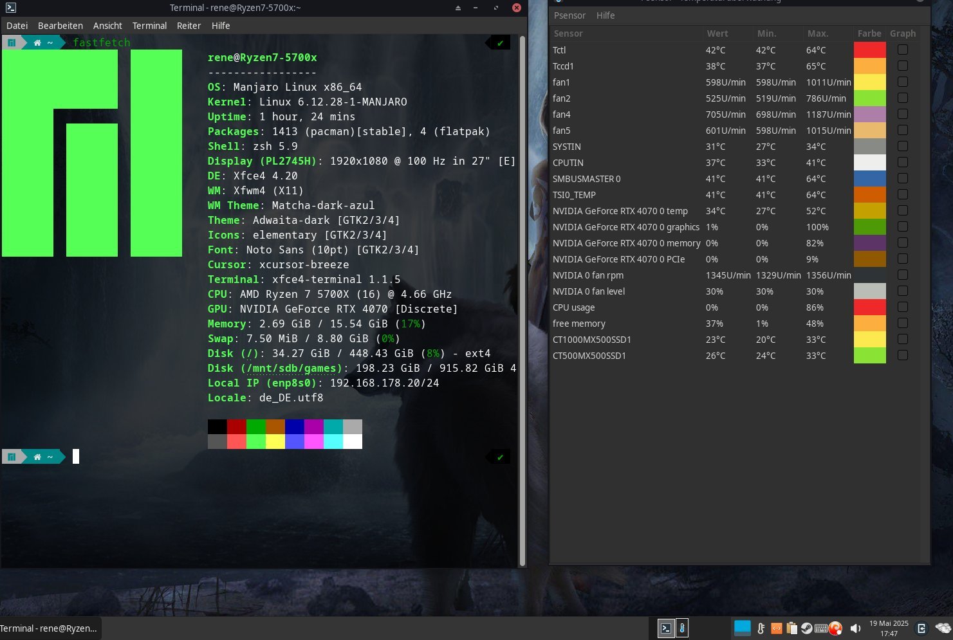Click the Wert column header

click(x=728, y=33)
